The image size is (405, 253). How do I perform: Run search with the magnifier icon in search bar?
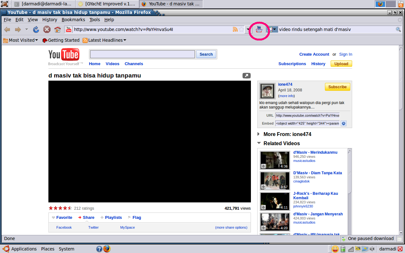coord(398,29)
